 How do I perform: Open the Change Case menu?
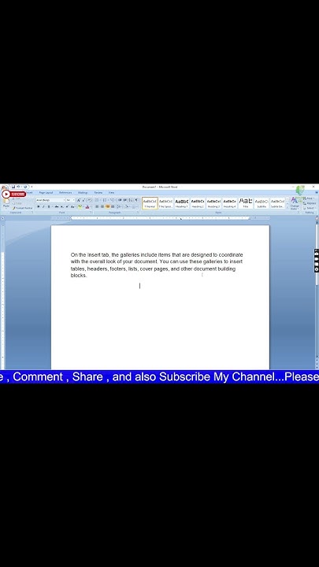[x=73, y=206]
